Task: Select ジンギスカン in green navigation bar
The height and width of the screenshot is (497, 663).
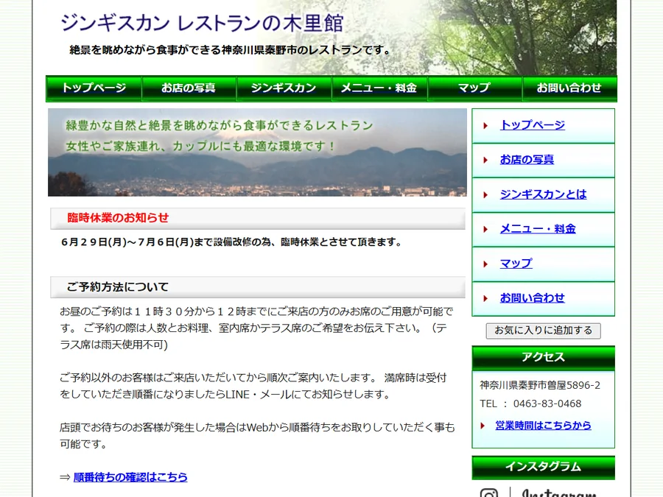Action: 284,88
